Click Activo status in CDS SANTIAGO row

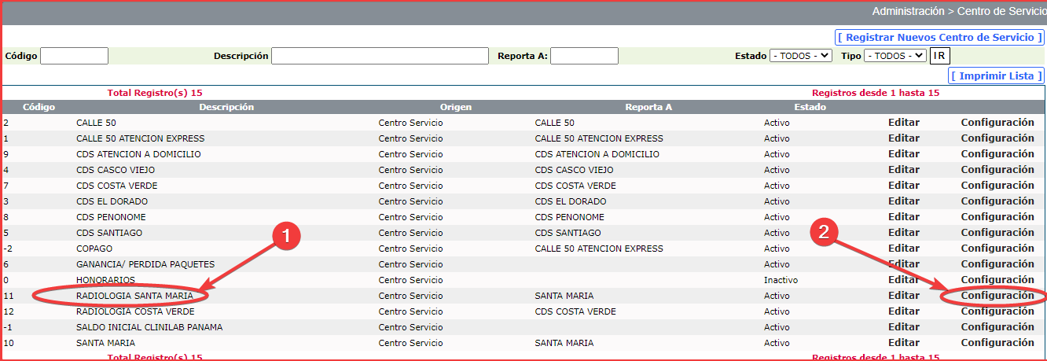coord(777,233)
